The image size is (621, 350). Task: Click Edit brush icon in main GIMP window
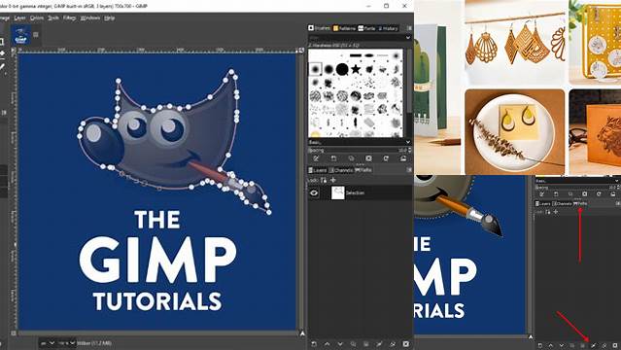click(x=316, y=158)
